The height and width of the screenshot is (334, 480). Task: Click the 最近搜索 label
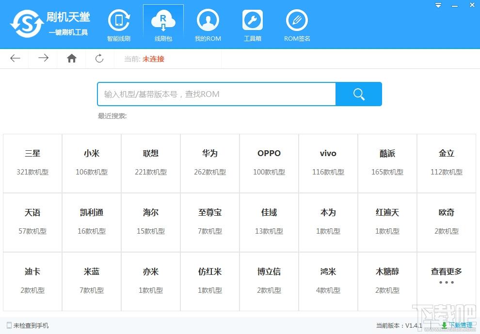click(112, 116)
